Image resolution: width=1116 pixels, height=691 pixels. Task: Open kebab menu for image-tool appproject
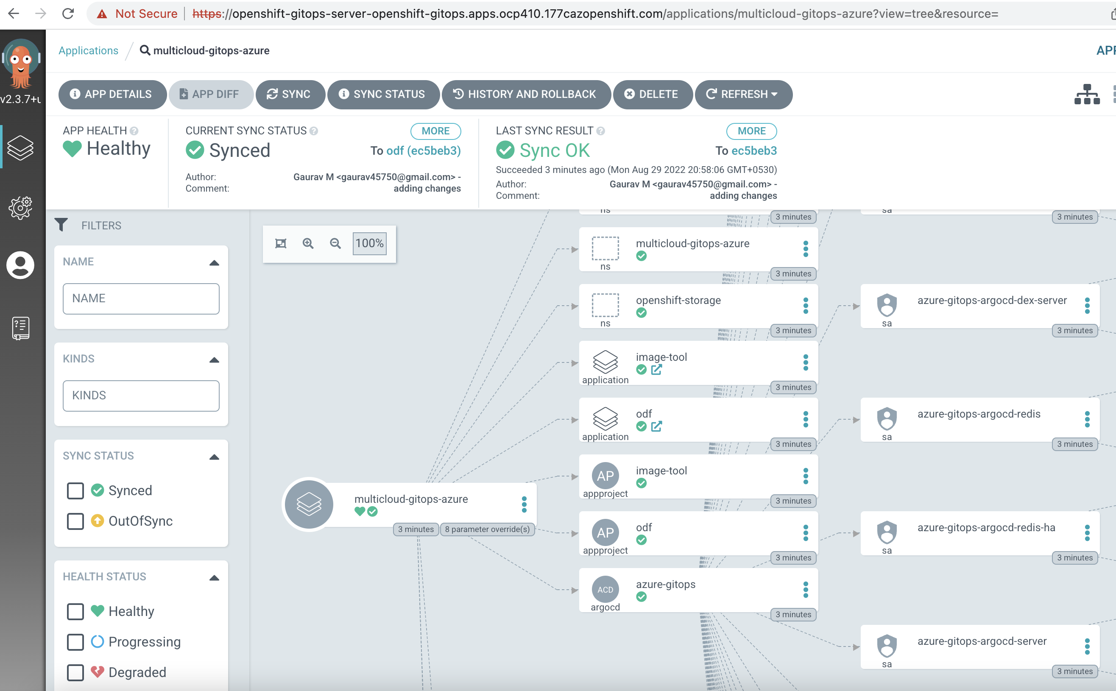pyautogui.click(x=806, y=476)
